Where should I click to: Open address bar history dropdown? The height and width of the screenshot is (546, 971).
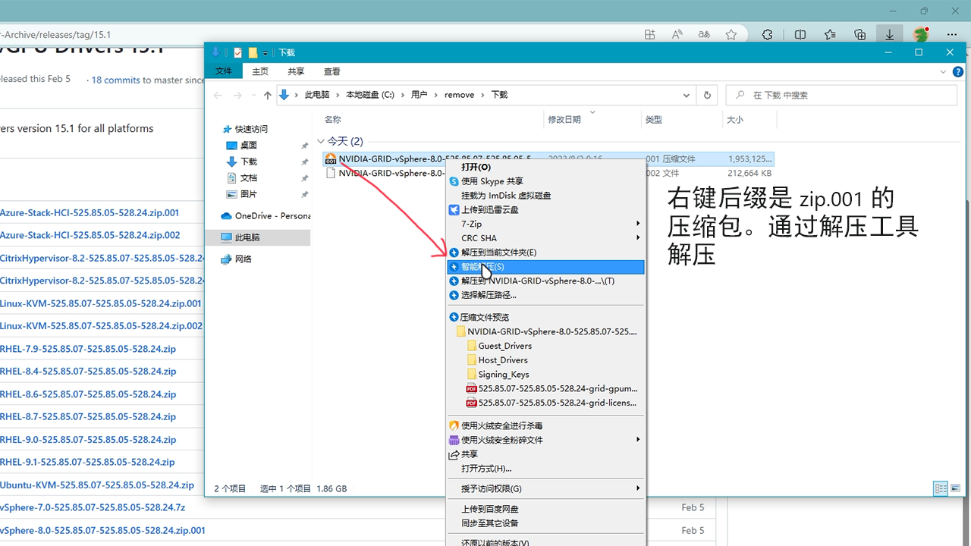tap(687, 95)
